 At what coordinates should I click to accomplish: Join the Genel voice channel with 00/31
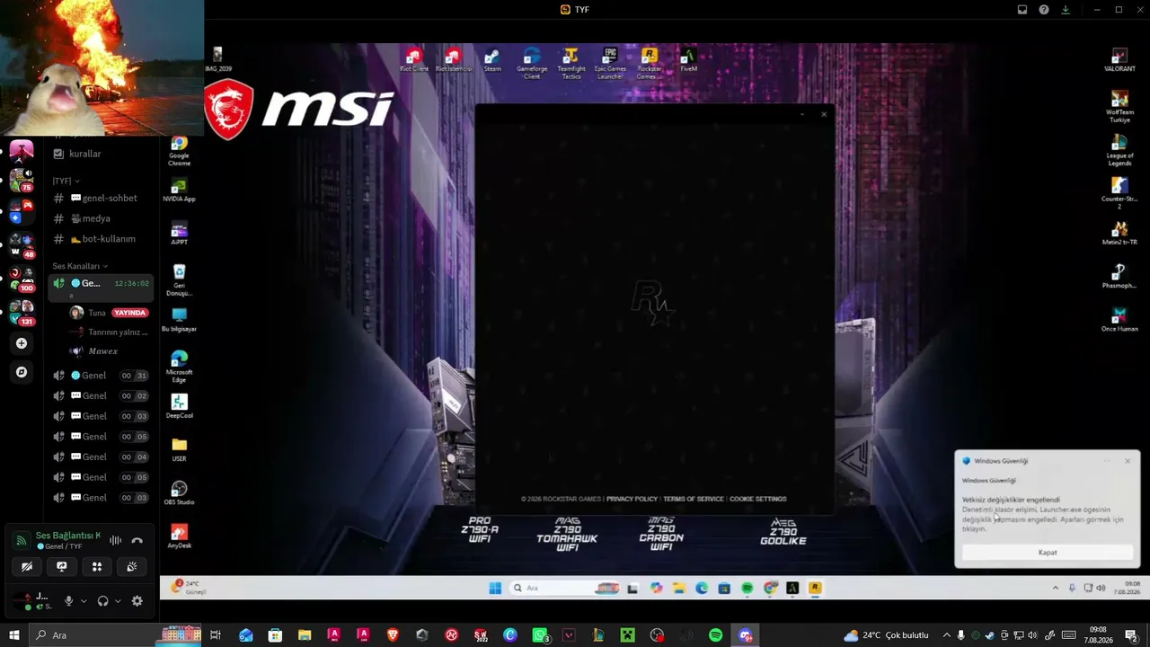(x=100, y=376)
